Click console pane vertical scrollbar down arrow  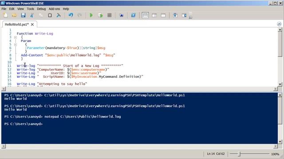click(280, 142)
